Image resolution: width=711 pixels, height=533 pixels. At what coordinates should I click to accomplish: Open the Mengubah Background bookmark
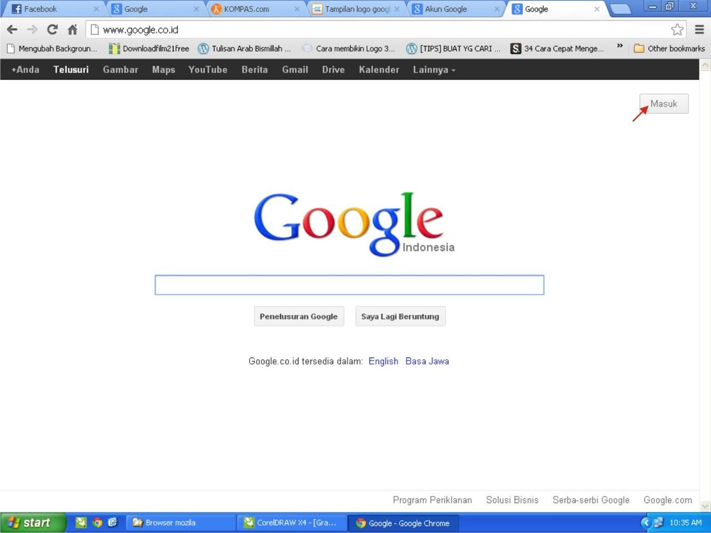[52, 48]
